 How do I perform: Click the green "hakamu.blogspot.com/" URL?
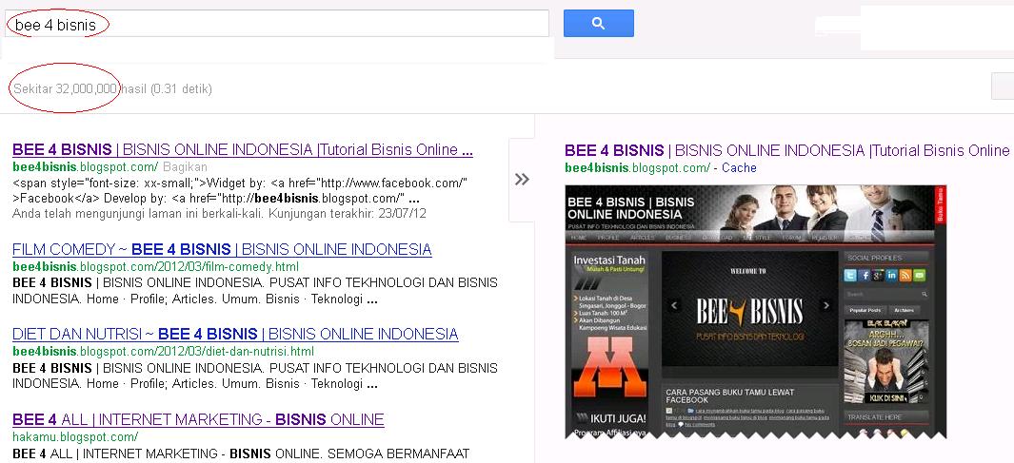[75, 436]
